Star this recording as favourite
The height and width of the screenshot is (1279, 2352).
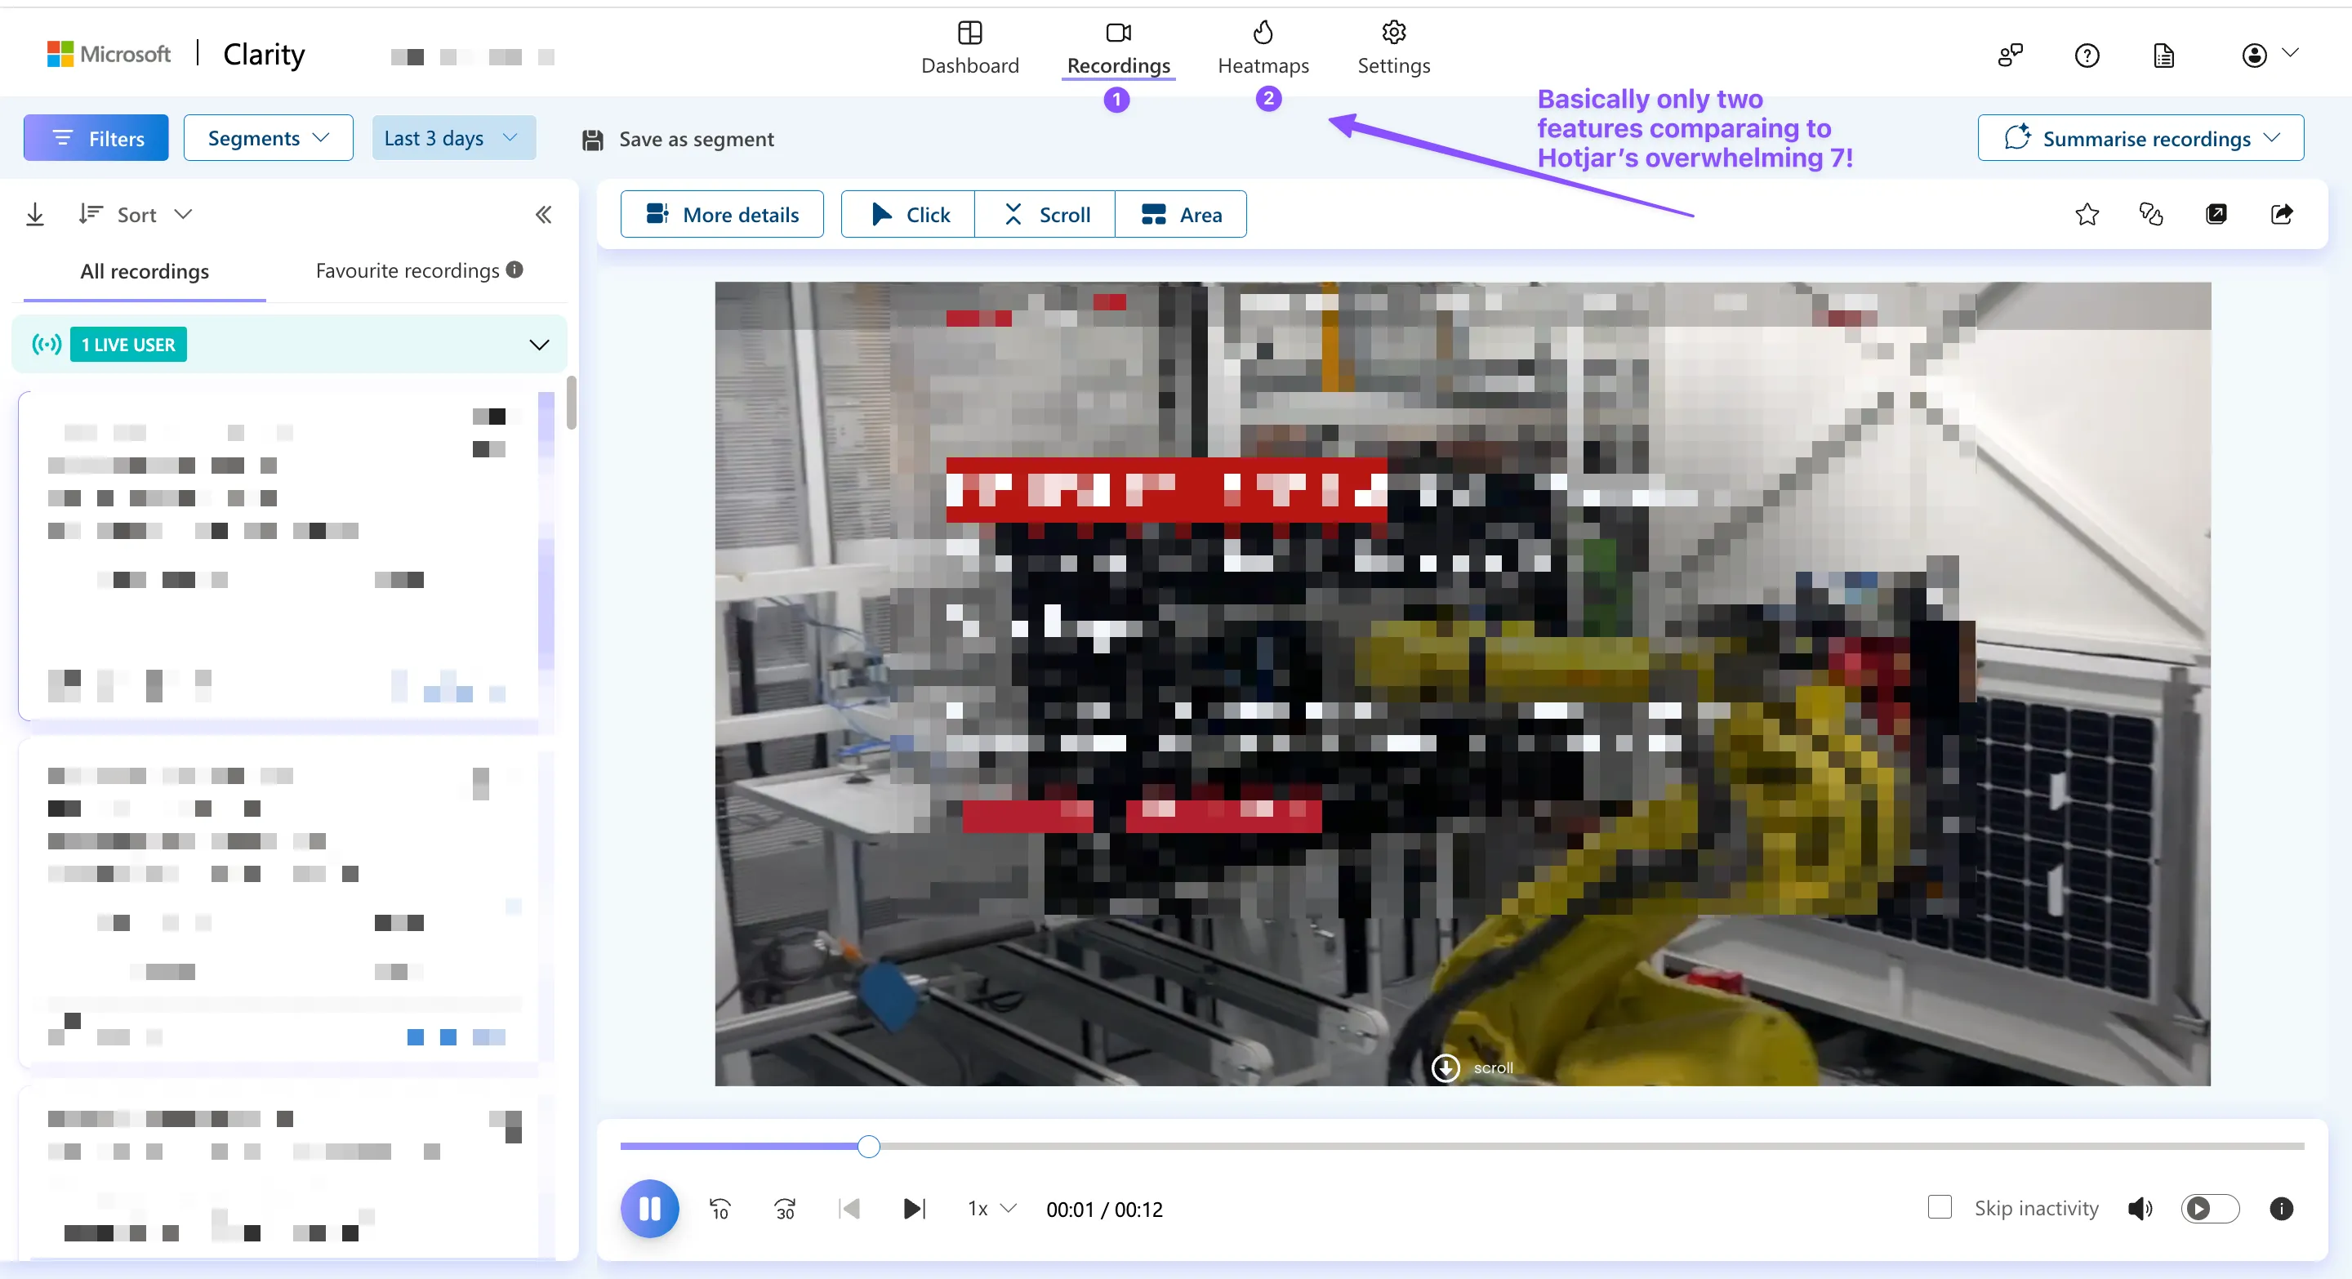pos(2087,215)
